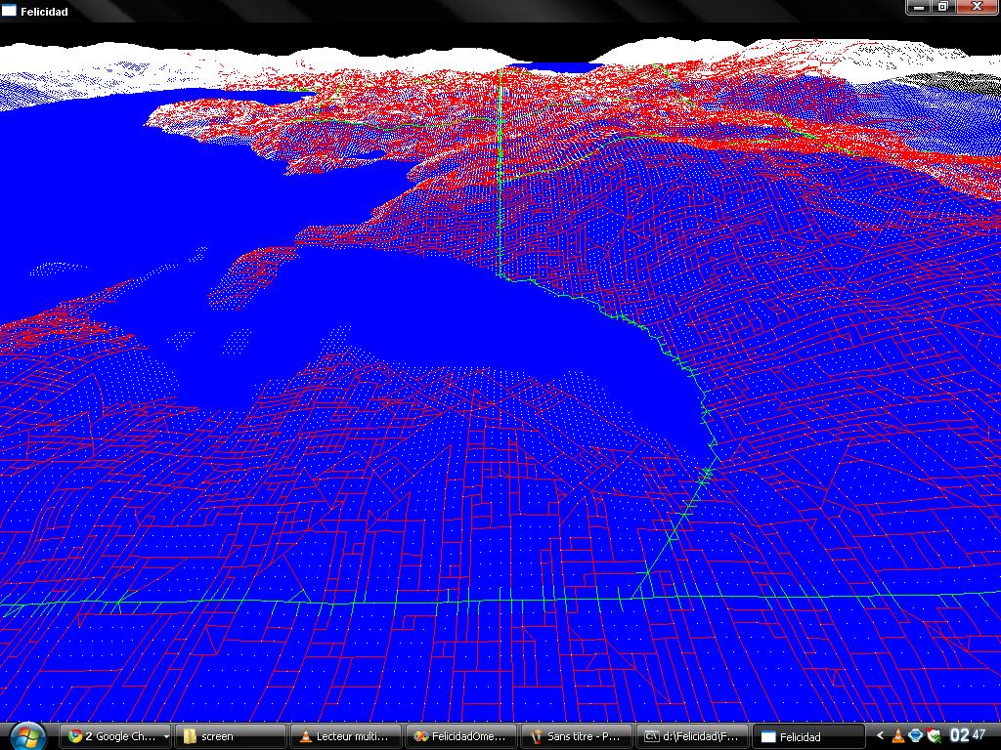This screenshot has height=750, width=1001.
Task: Show hidden system tray icons arrow
Action: pyautogui.click(x=880, y=736)
